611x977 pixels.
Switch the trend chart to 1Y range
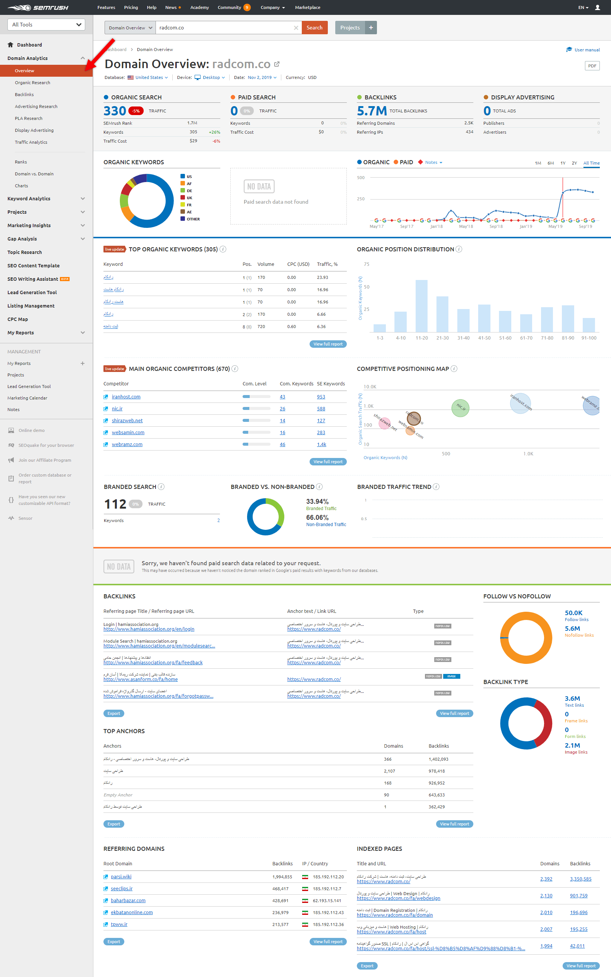(563, 163)
